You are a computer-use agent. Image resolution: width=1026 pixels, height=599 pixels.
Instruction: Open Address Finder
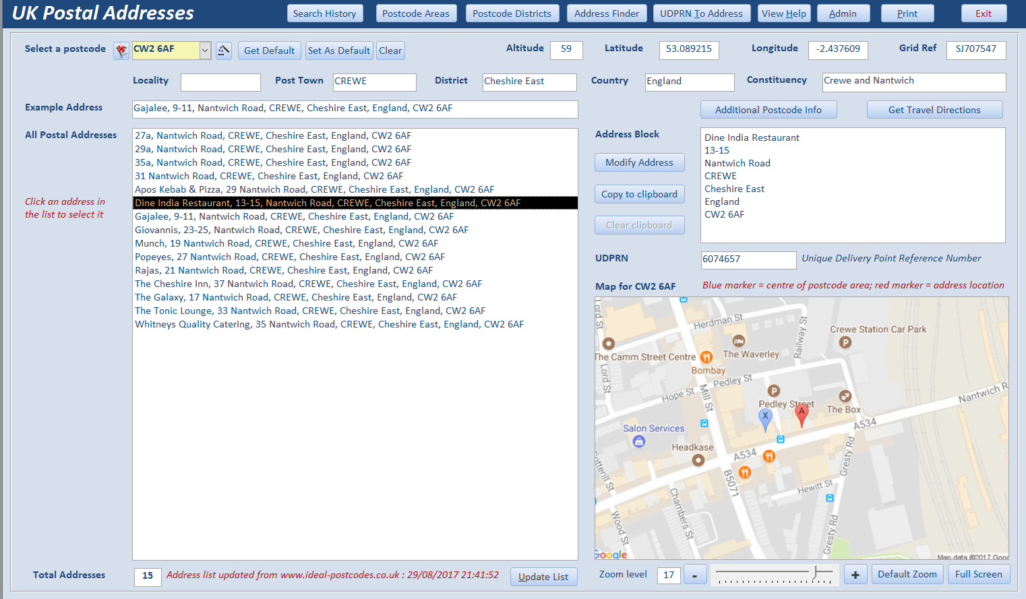(607, 13)
